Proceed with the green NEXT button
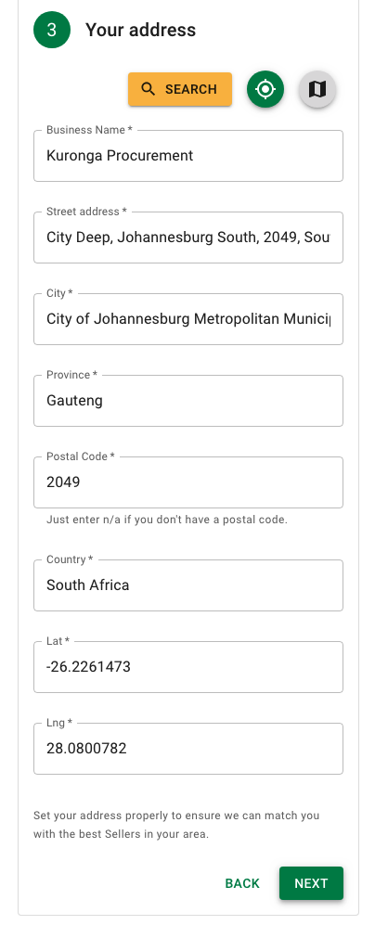Screen dimensions: 375x925 (x=311, y=883)
